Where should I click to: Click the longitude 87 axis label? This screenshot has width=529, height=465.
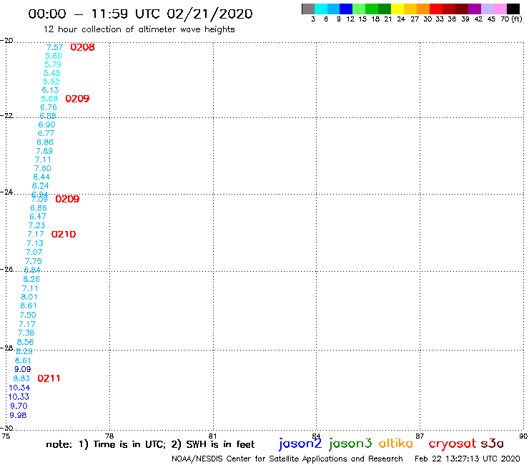point(420,436)
